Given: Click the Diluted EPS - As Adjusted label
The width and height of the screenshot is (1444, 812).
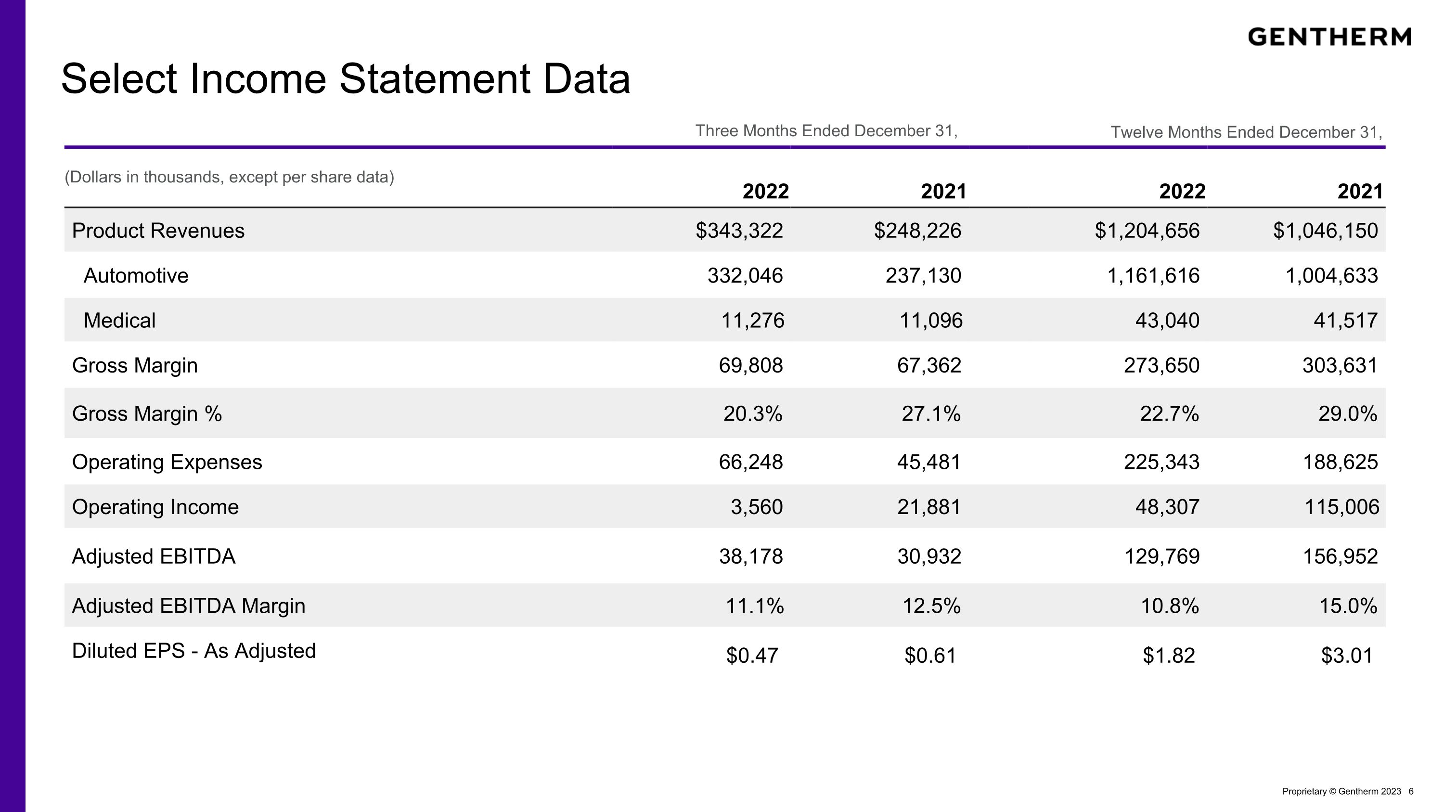Looking at the screenshot, I should pyautogui.click(x=194, y=651).
